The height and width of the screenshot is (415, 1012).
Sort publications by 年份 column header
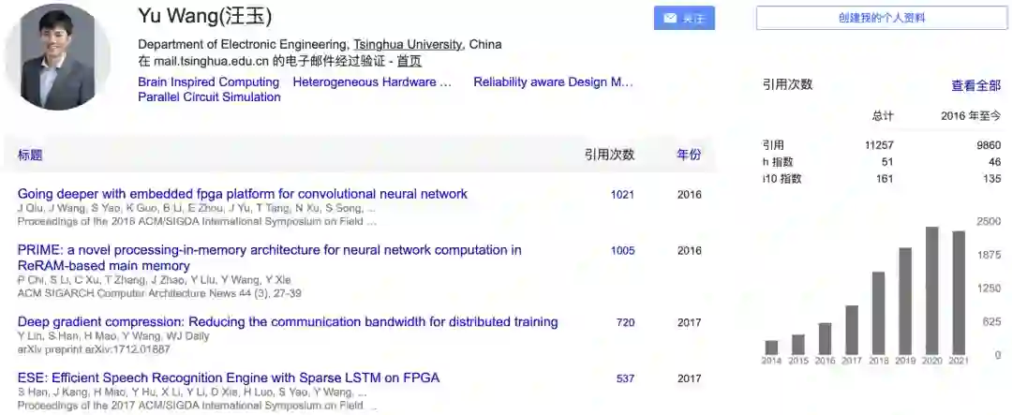689,155
